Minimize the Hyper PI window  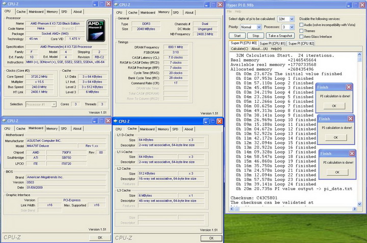(x=349, y=5)
